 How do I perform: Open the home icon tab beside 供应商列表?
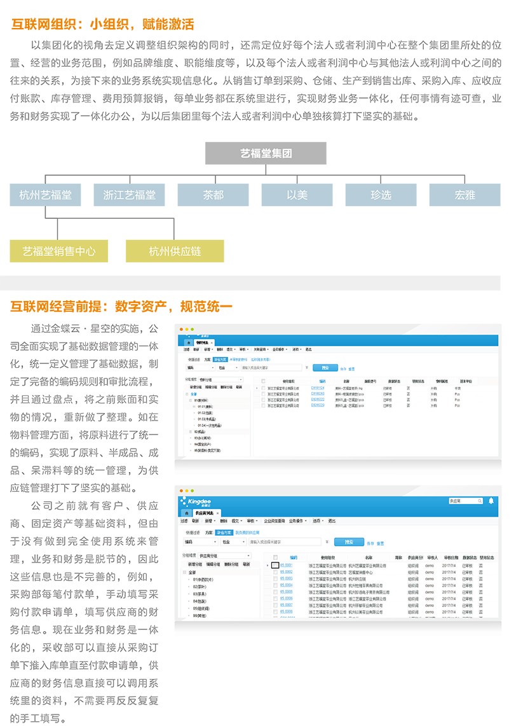tap(187, 512)
